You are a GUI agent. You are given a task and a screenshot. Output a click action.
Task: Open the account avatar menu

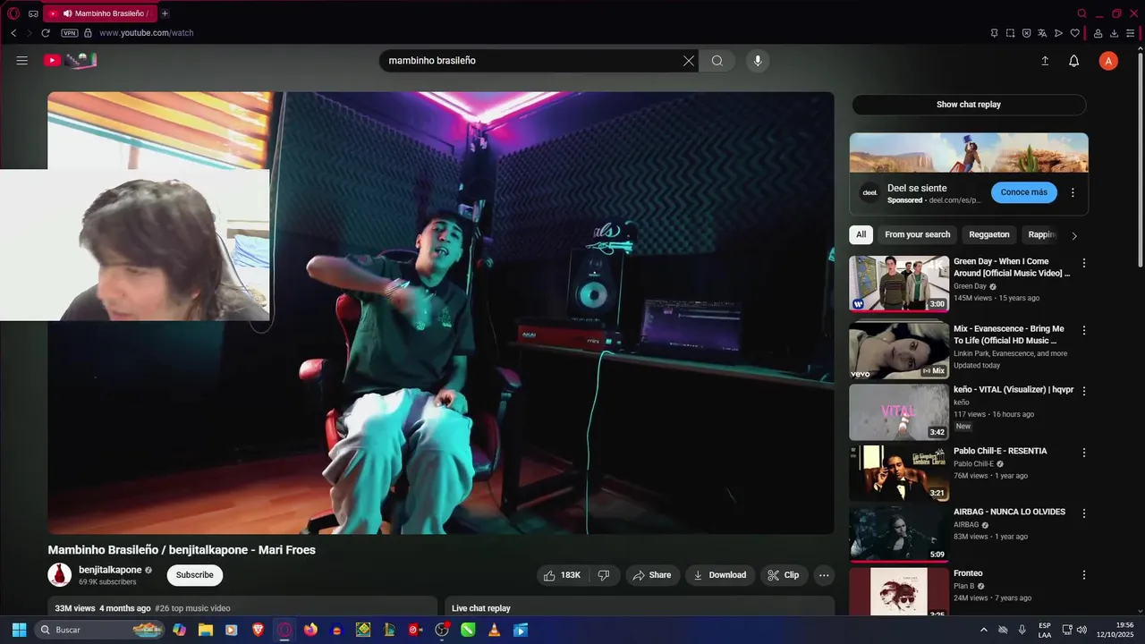click(x=1108, y=61)
